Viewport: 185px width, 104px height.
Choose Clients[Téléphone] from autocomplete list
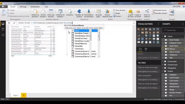pos(80,44)
